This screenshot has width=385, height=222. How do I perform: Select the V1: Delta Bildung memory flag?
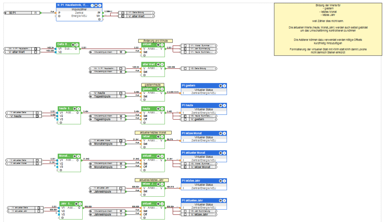click(137, 13)
